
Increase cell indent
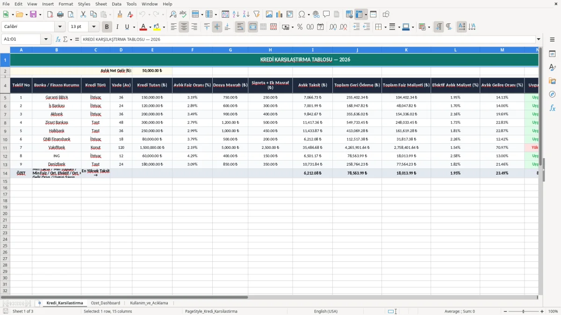tap(356, 27)
